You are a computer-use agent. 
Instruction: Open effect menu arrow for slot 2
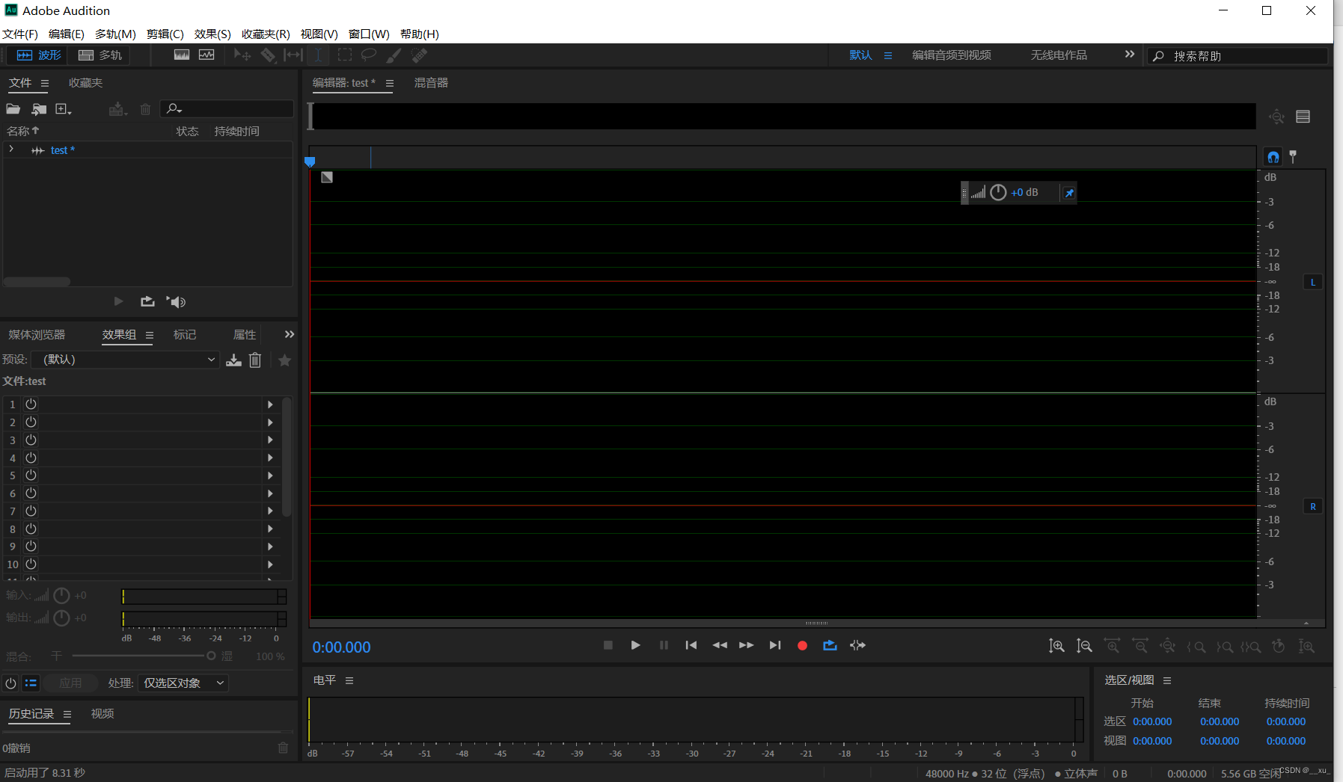pos(270,422)
